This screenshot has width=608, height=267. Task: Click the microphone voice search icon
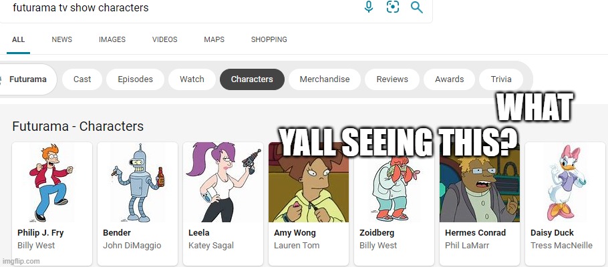tap(369, 7)
